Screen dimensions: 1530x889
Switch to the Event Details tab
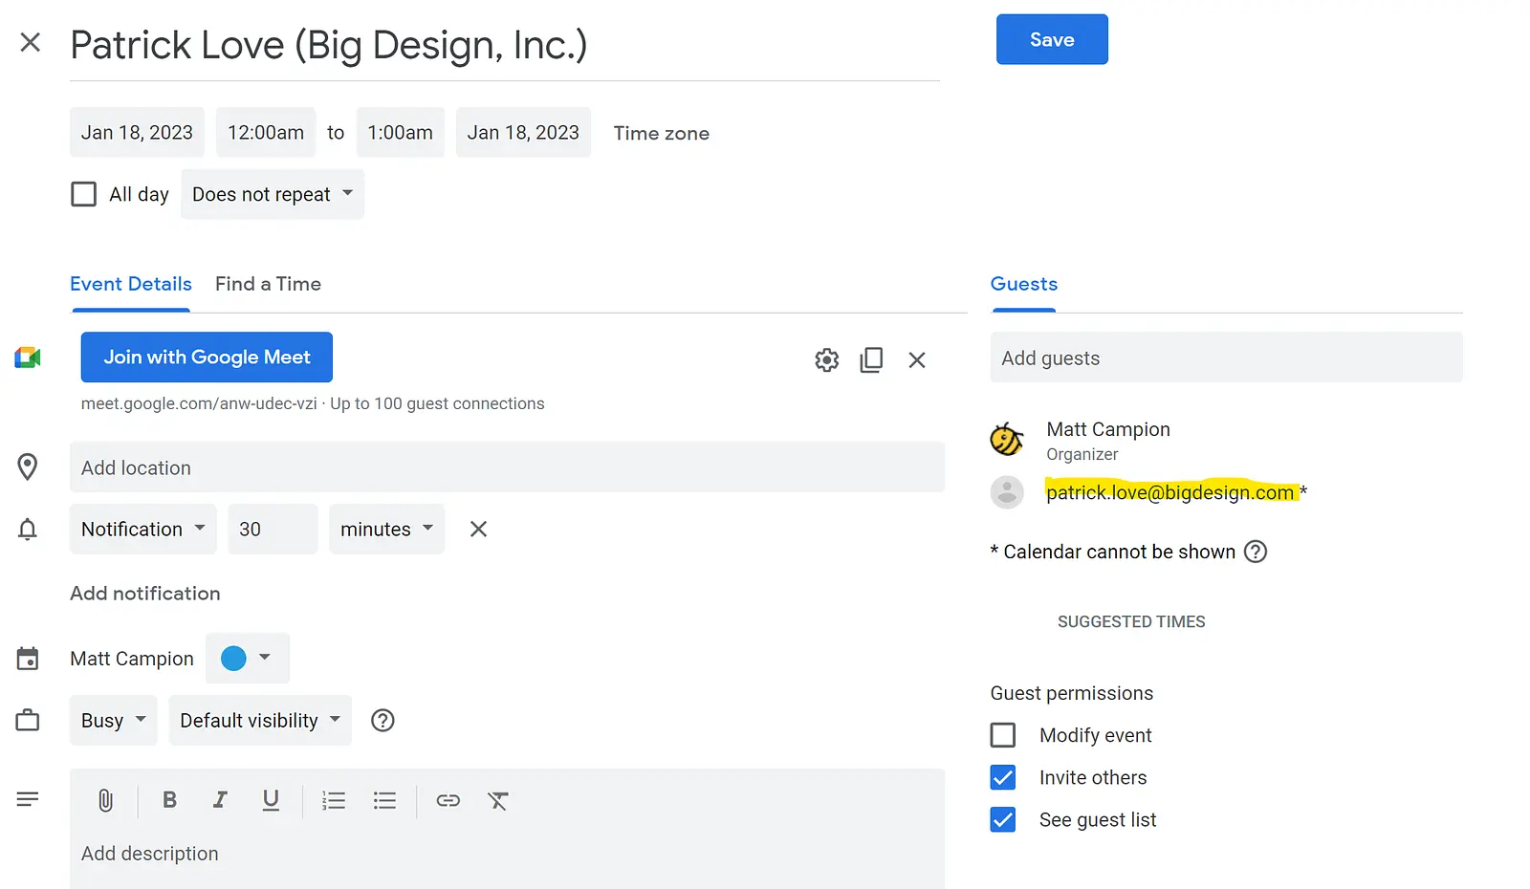point(131,284)
